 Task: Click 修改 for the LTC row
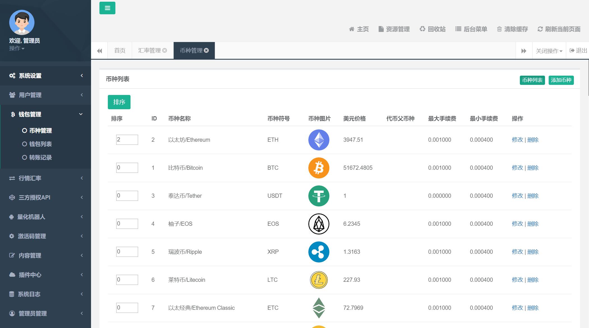[517, 280]
